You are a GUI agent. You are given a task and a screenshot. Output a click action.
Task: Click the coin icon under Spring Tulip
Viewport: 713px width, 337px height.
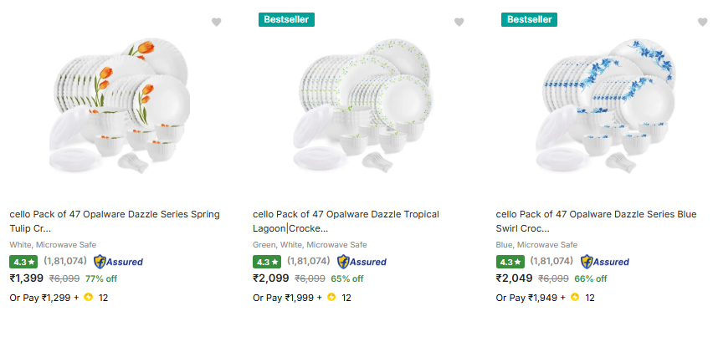(89, 297)
